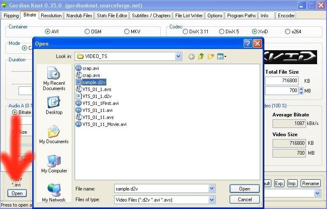Open My Computer shortcut

[x=54, y=164]
